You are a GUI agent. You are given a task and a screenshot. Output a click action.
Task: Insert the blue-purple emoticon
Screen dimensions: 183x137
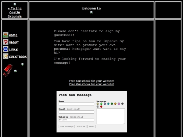[x=105, y=104]
